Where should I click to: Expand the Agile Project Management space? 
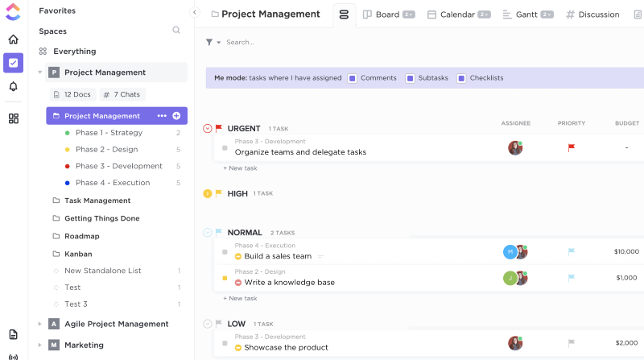(40, 324)
